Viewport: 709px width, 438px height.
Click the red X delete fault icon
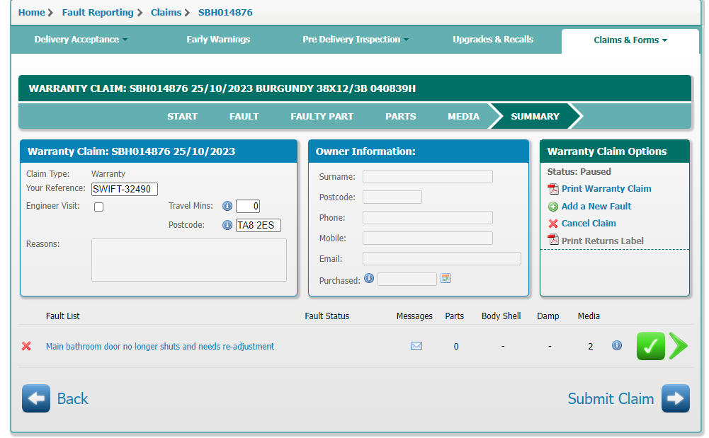click(26, 346)
